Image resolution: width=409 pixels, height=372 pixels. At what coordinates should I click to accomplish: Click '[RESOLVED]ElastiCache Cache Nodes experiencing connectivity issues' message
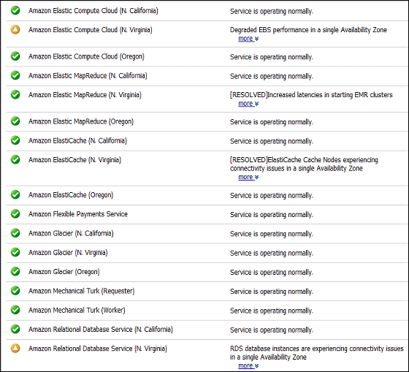click(x=304, y=164)
